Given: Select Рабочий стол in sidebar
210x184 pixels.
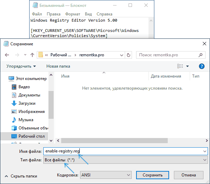Looking at the screenshot, I should tap(31, 136).
